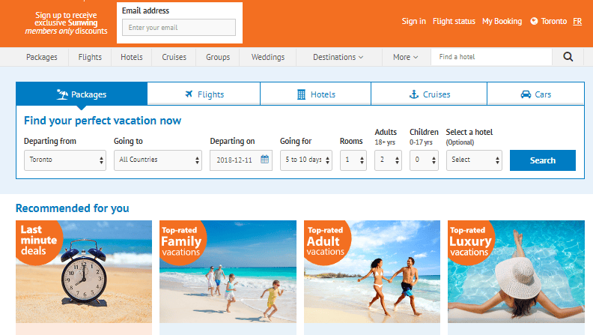593x335 pixels.
Task: Open the Departing from Toronto dropdown
Action: [65, 160]
